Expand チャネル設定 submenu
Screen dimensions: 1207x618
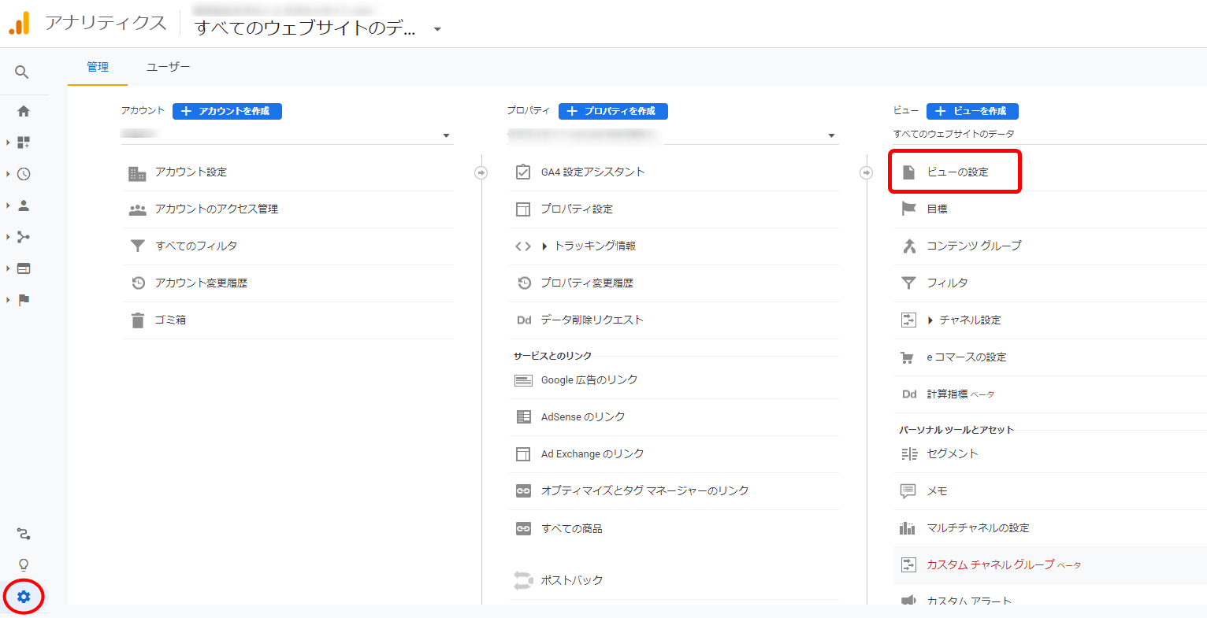[930, 320]
